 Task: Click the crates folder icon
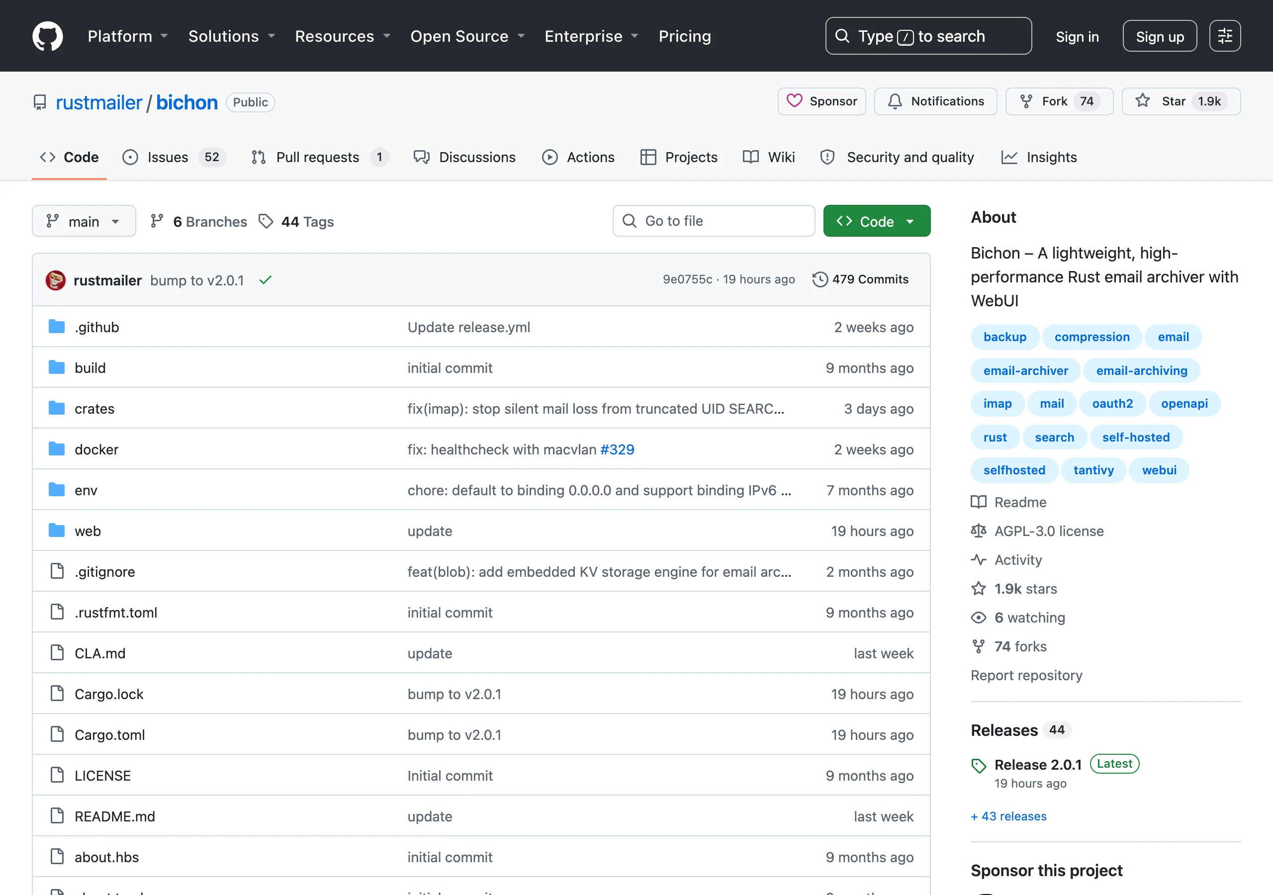tap(57, 408)
